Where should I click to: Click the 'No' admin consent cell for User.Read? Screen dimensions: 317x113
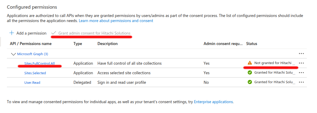(x=206, y=82)
